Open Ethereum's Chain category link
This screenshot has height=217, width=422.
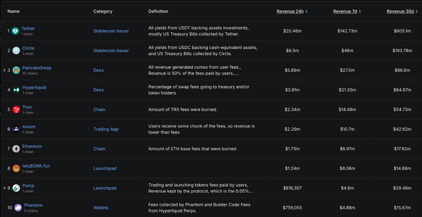click(99, 149)
